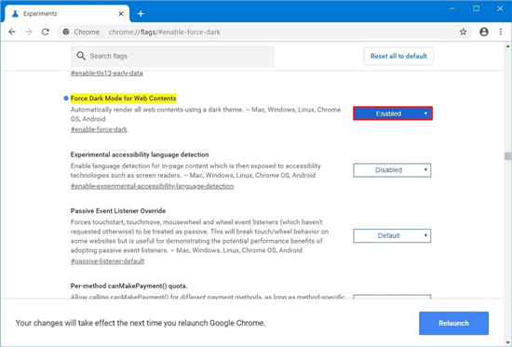The height and width of the screenshot is (347, 512).
Task: Reload the chrome flags page
Action: (x=46, y=32)
